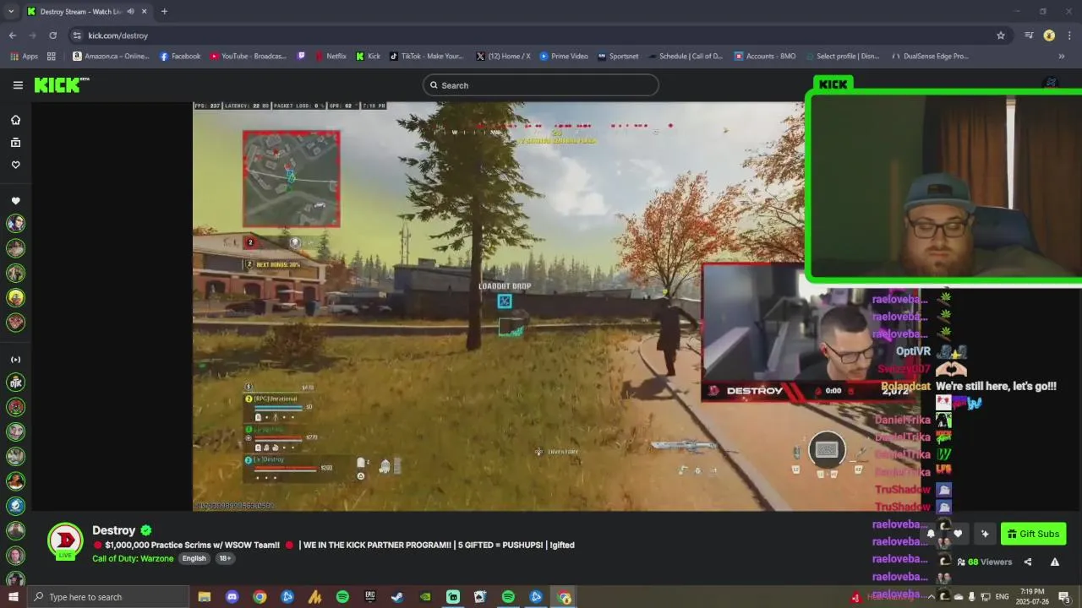Click the Kick logo

click(61, 84)
